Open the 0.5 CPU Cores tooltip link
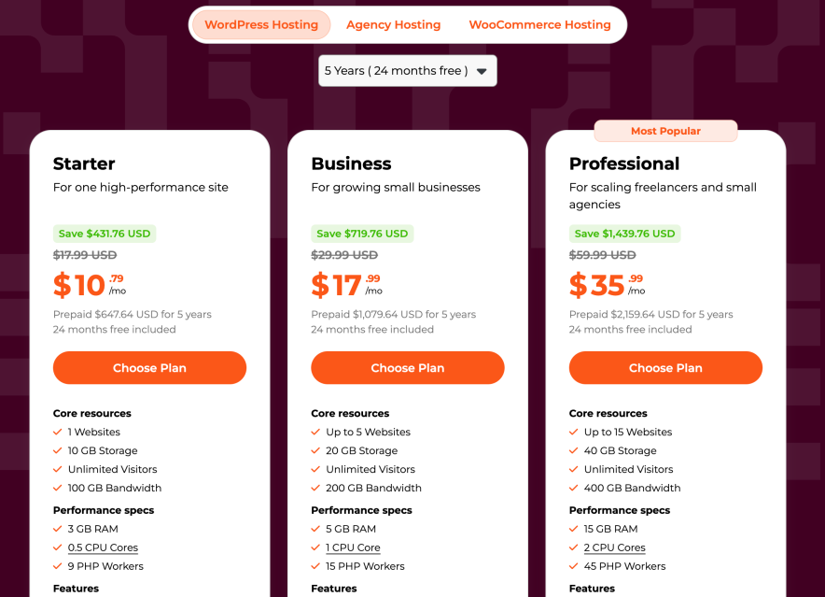825x597 pixels. coord(103,547)
